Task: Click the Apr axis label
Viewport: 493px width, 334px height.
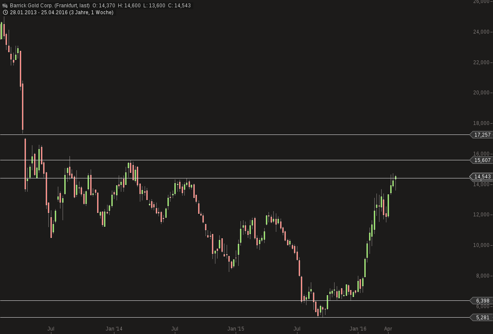Action: 387,328
